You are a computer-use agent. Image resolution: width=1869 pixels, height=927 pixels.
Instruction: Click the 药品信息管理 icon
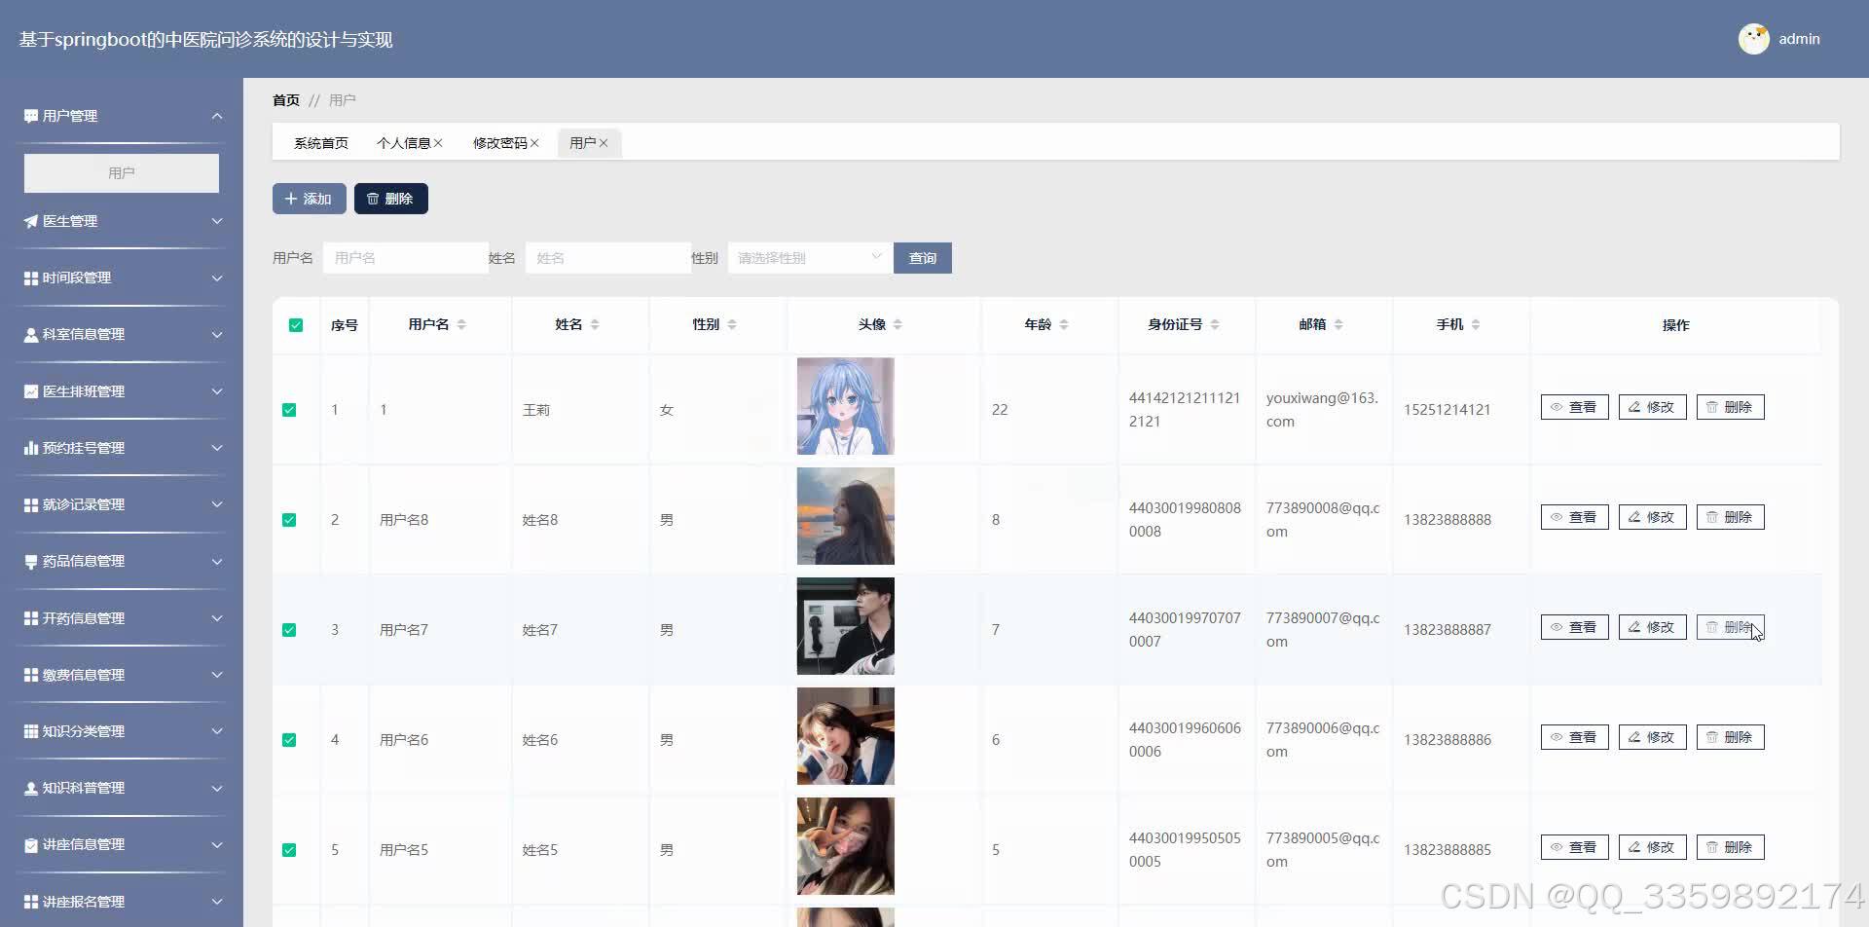coord(31,561)
